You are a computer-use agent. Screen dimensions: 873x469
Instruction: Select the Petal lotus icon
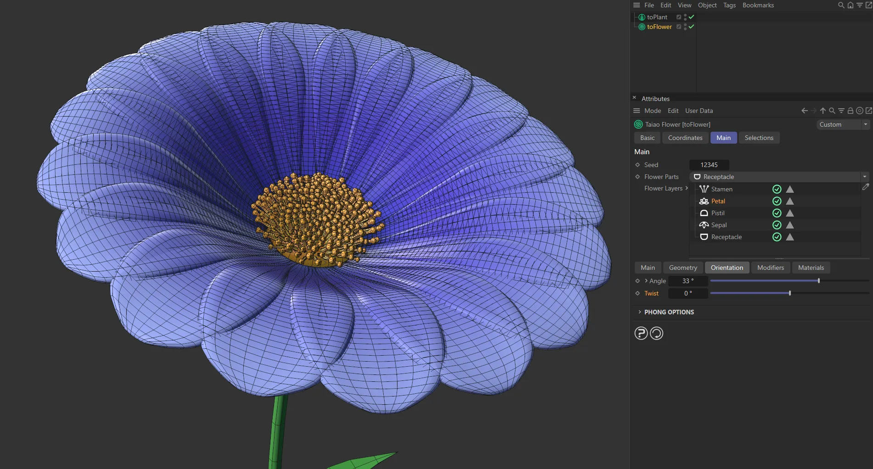pos(704,201)
